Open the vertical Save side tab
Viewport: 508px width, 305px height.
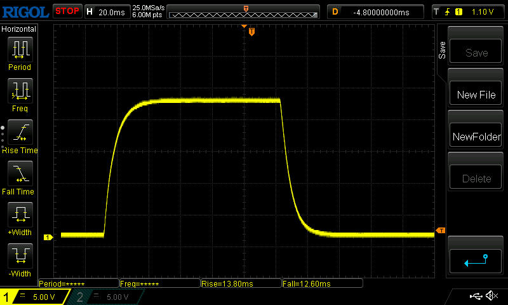click(442, 50)
